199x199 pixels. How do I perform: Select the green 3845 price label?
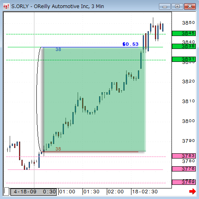point(184,33)
